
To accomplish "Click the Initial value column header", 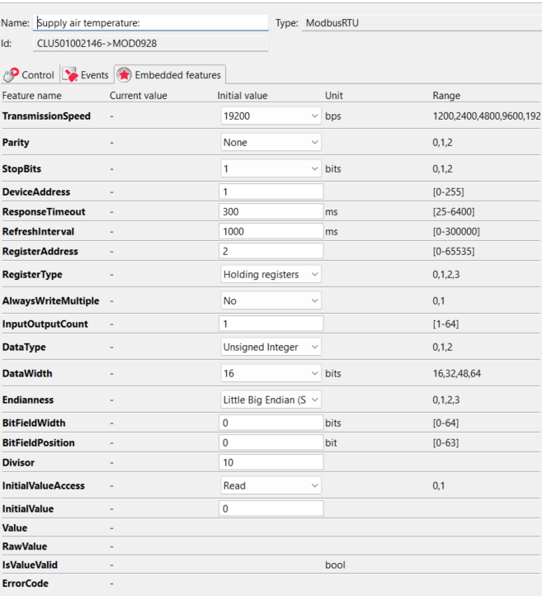I will (243, 96).
